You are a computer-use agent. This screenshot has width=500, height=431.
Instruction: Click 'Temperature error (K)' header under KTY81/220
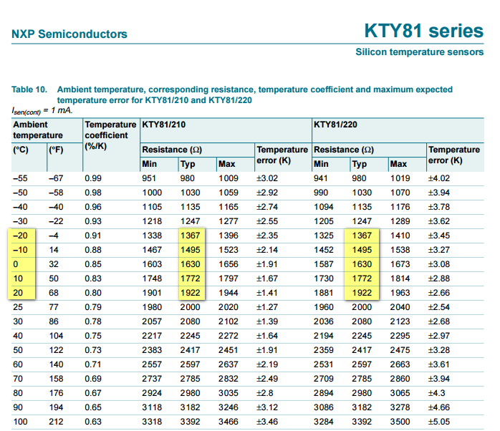(454, 155)
